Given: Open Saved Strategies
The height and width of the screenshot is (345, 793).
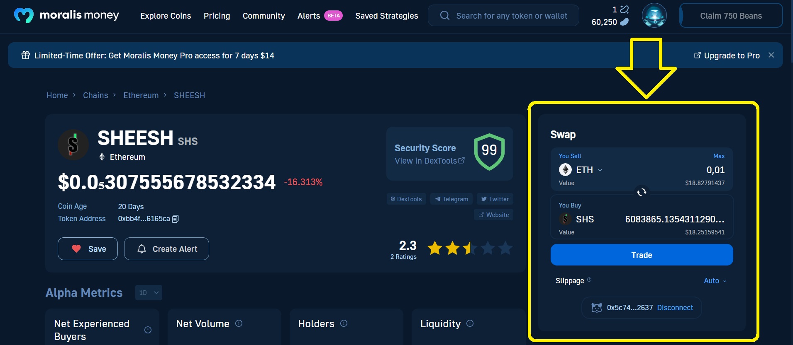Looking at the screenshot, I should click(387, 16).
